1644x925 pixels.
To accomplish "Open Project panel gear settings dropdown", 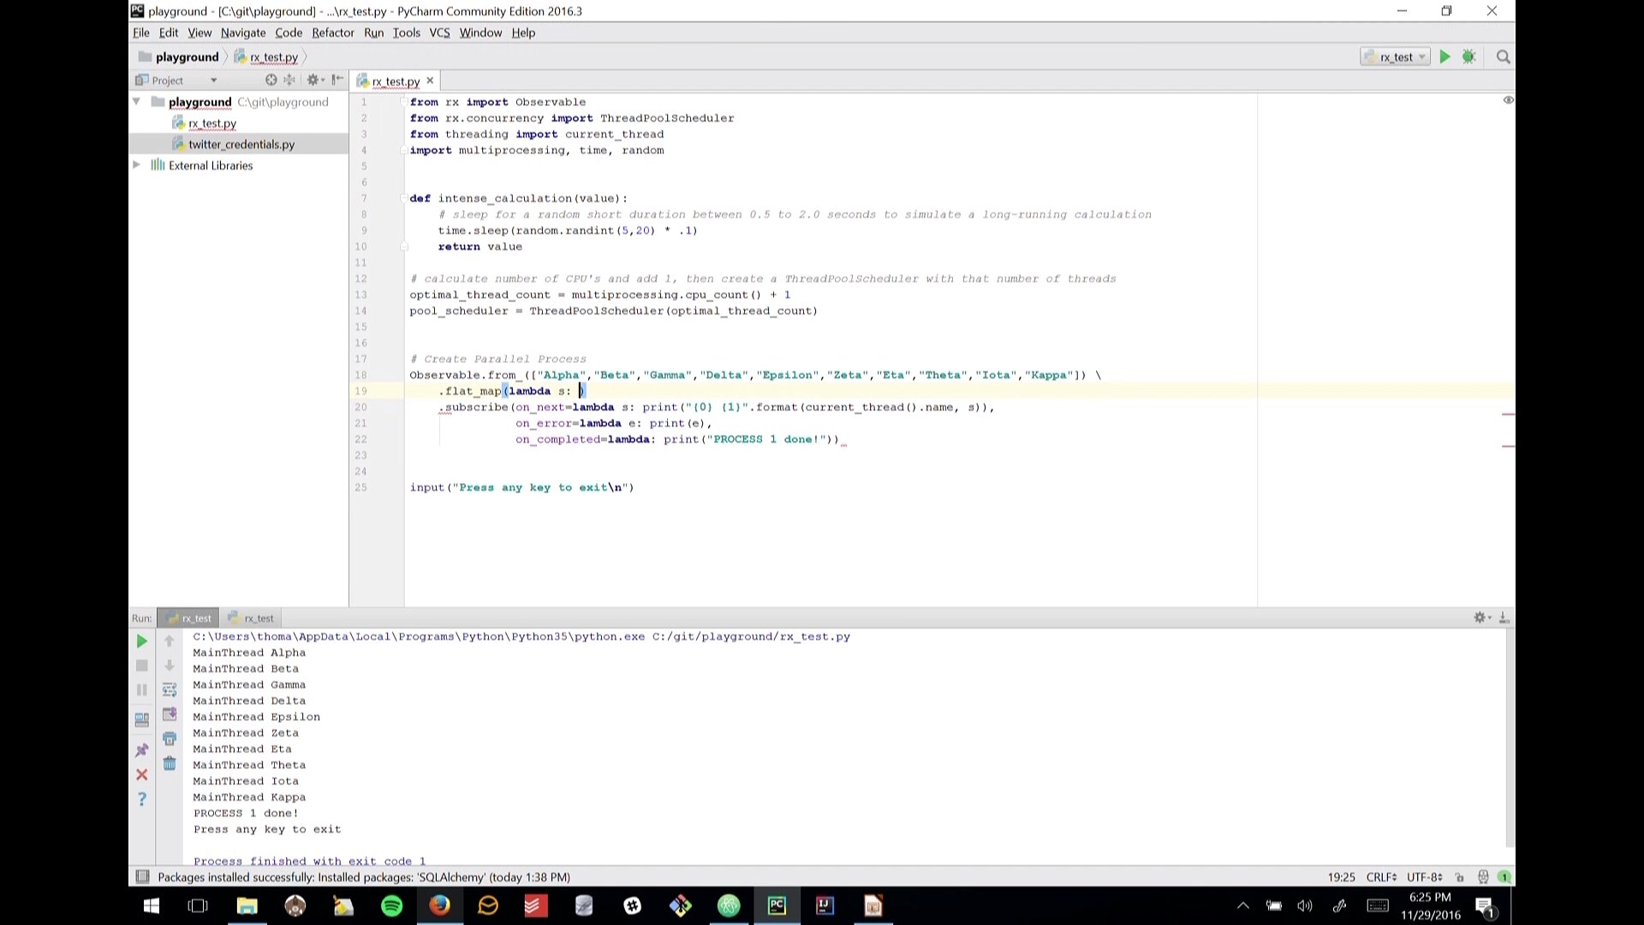I will (315, 80).
